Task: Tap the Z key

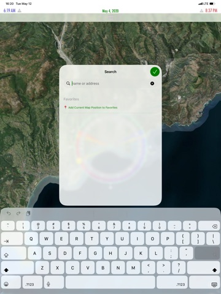Action: click(x=42, y=268)
